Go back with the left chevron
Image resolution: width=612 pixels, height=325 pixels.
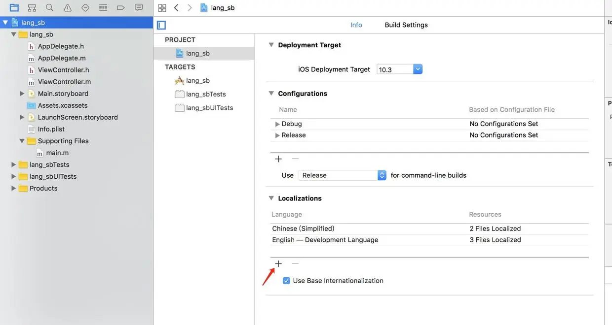176,7
